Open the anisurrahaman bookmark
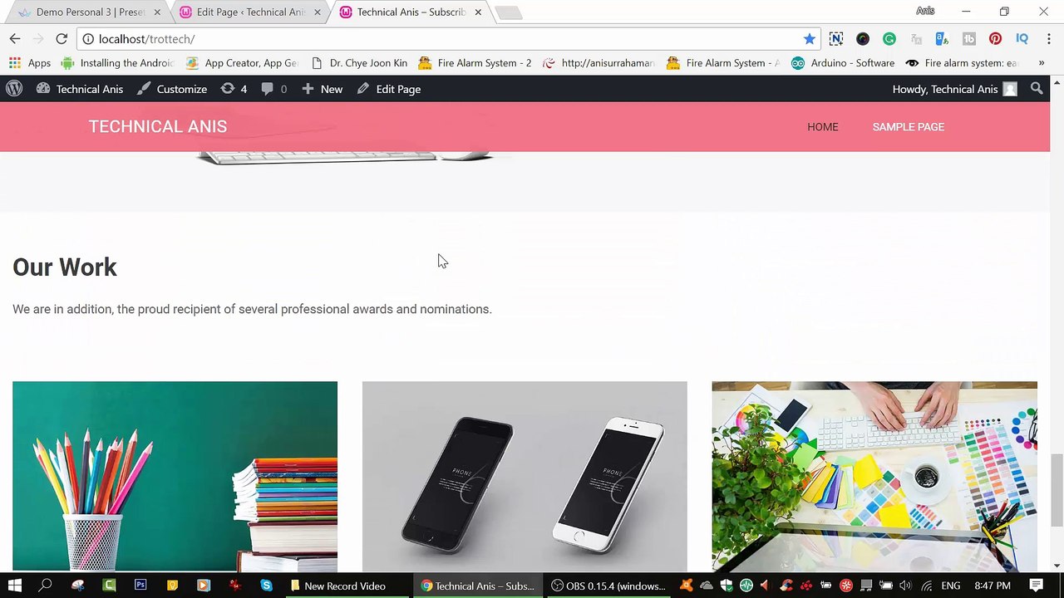Viewport: 1064px width, 598px height. pyautogui.click(x=598, y=63)
